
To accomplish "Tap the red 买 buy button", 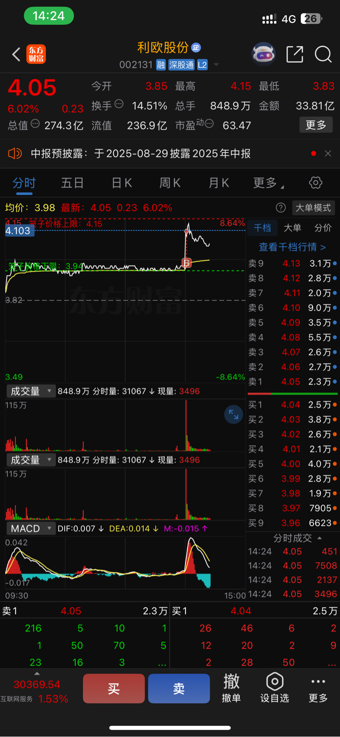I will [114, 688].
